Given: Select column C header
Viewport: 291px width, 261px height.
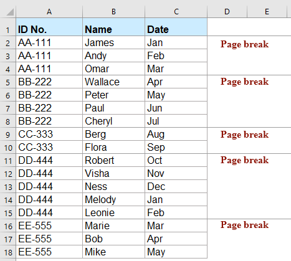Looking at the screenshot, I should click(x=176, y=12).
